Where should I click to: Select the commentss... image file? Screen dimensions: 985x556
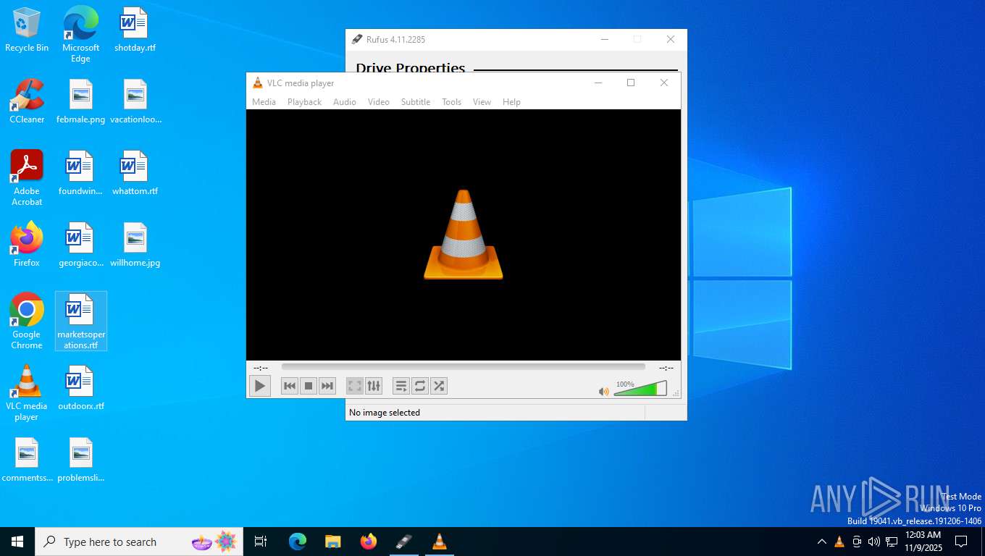(27, 460)
